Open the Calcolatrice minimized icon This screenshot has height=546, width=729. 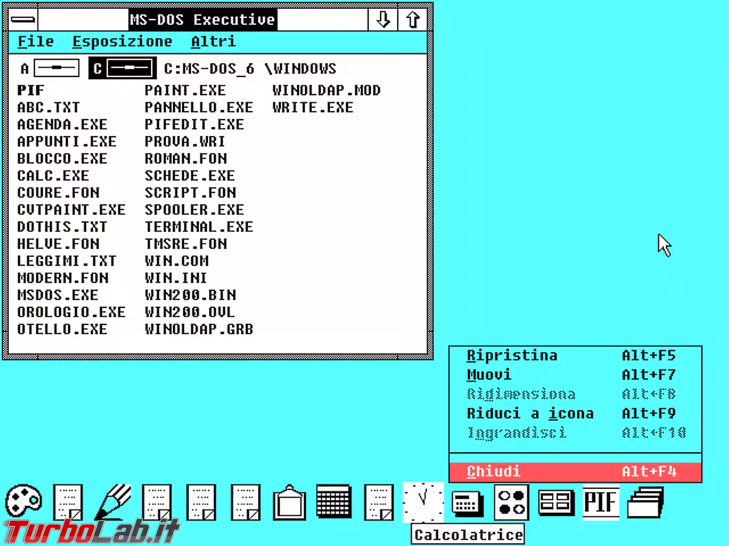coord(467,503)
